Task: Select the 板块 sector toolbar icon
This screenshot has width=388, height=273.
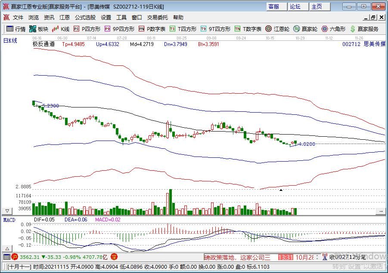Action: click(x=39, y=29)
